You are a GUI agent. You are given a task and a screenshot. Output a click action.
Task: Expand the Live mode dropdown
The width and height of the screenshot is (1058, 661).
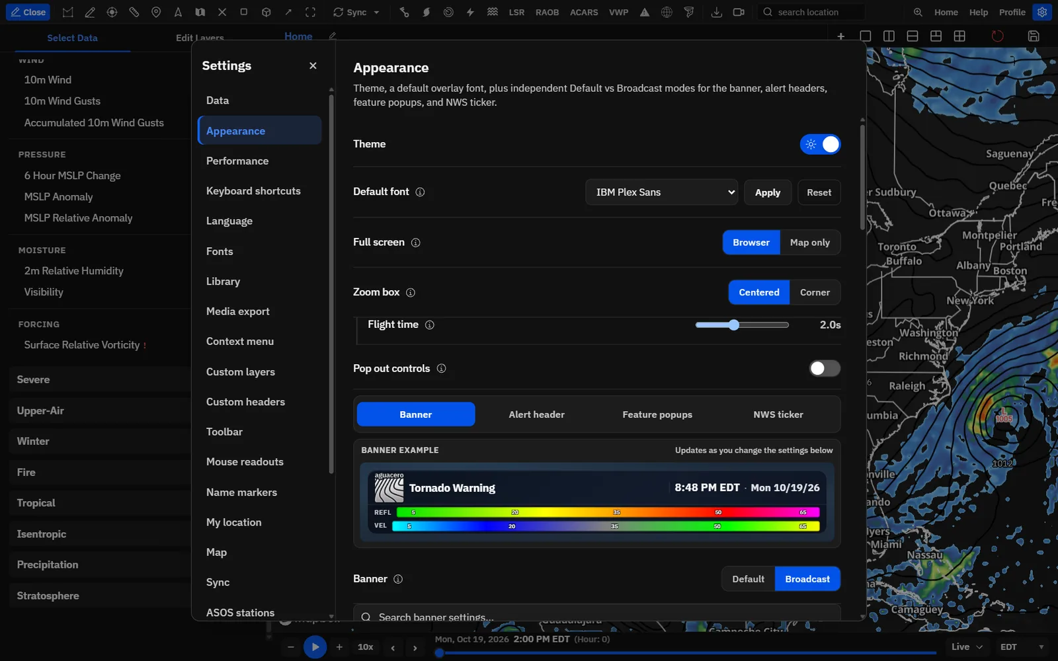967,647
